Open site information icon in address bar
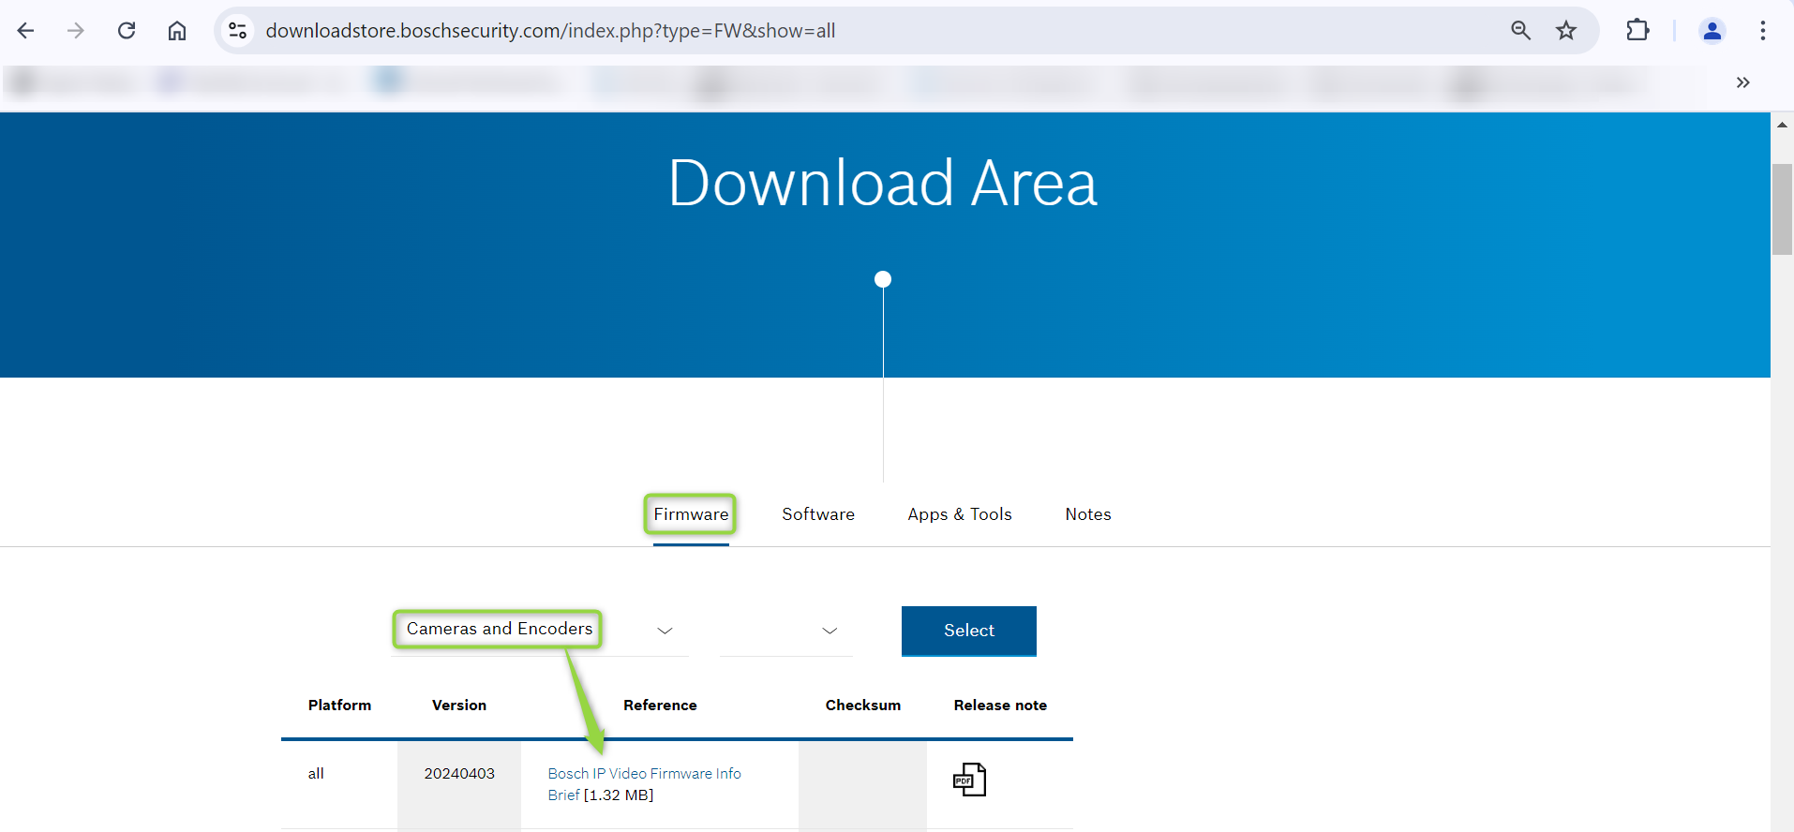Screen dimensions: 1794x832 coord(238,31)
